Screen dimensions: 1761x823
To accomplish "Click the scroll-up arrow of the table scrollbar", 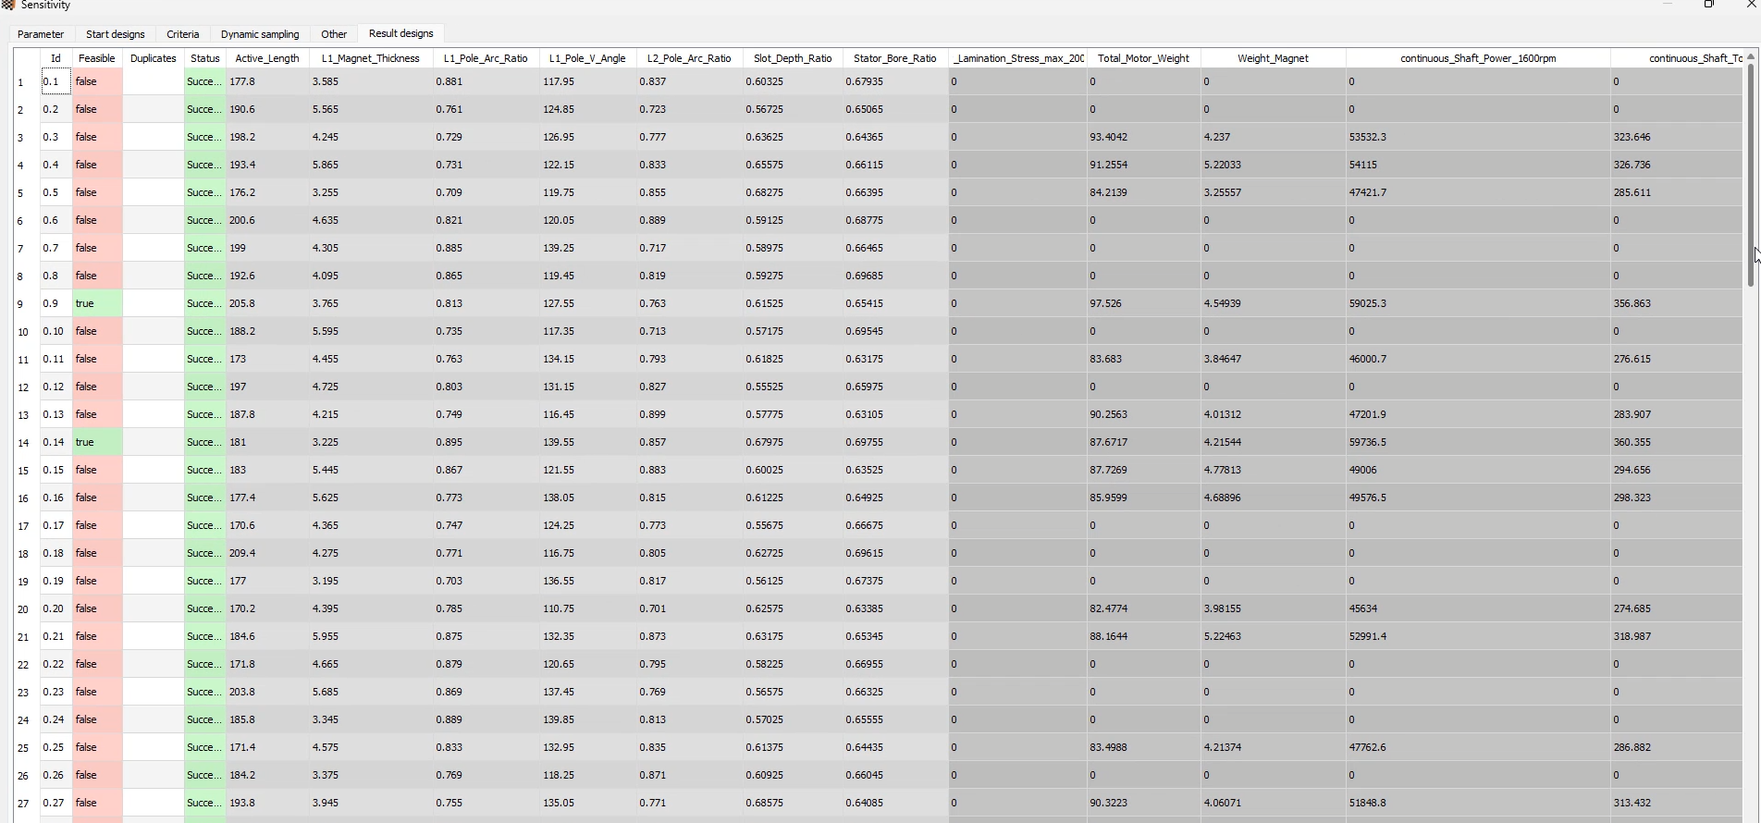I will (1750, 57).
